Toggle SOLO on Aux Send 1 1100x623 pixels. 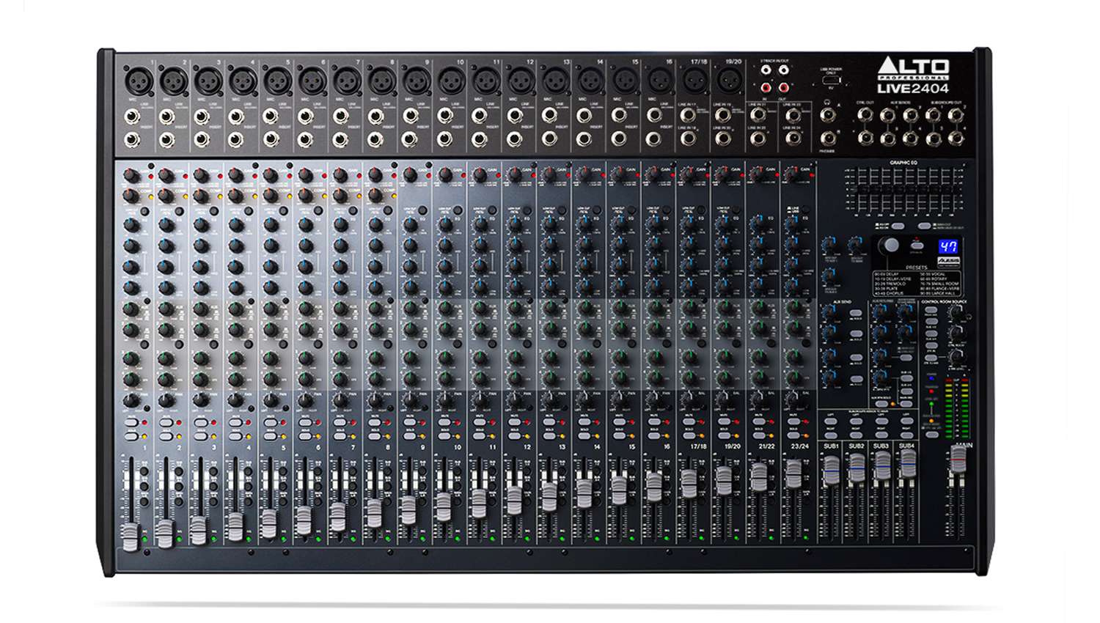[x=856, y=312]
